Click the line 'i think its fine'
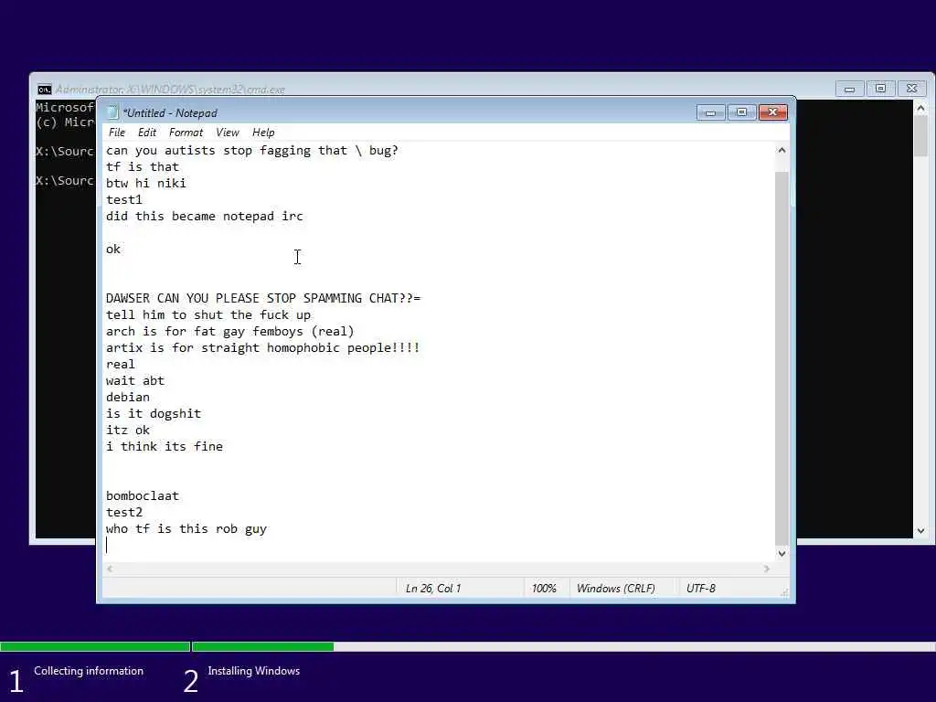Screen dimensions: 936x702 click(165, 446)
